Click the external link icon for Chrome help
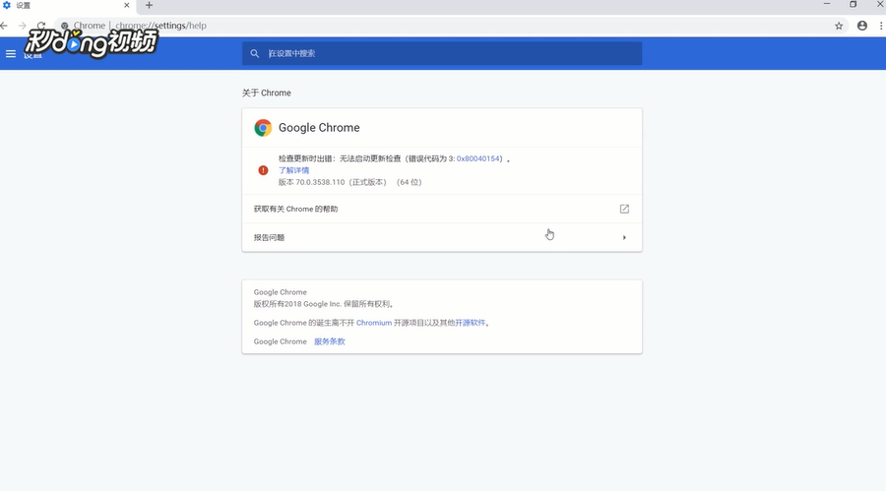Screen dimensions: 886x491 click(624, 209)
